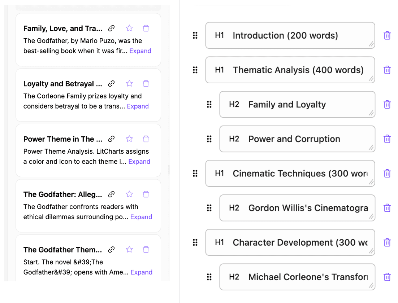Delete the Introduction heading row
This screenshot has height=303, width=398.
387,35
